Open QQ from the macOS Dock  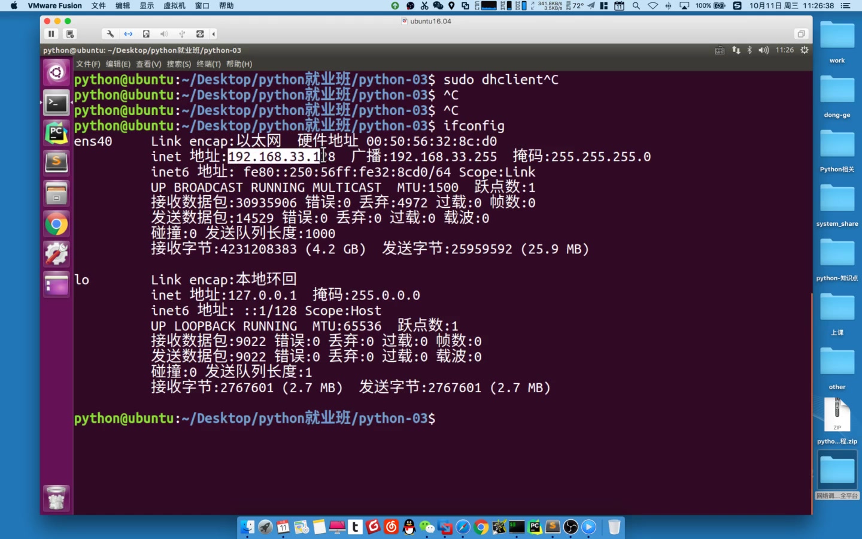[408, 526]
